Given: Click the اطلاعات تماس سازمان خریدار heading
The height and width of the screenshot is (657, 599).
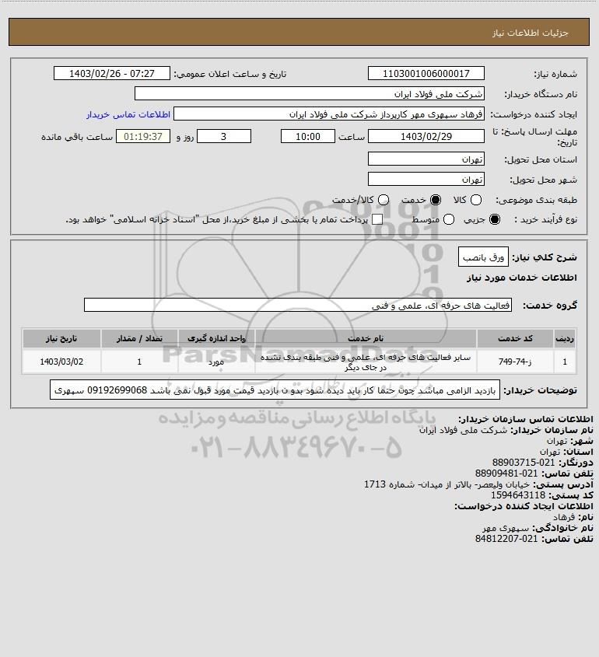Looking at the screenshot, I should click(526, 419).
